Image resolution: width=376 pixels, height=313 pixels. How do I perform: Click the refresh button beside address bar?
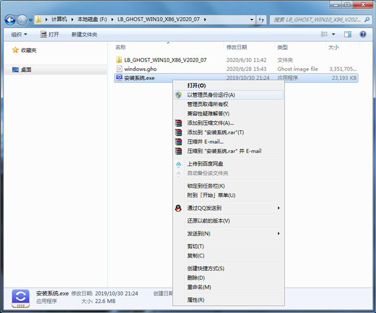click(x=261, y=19)
